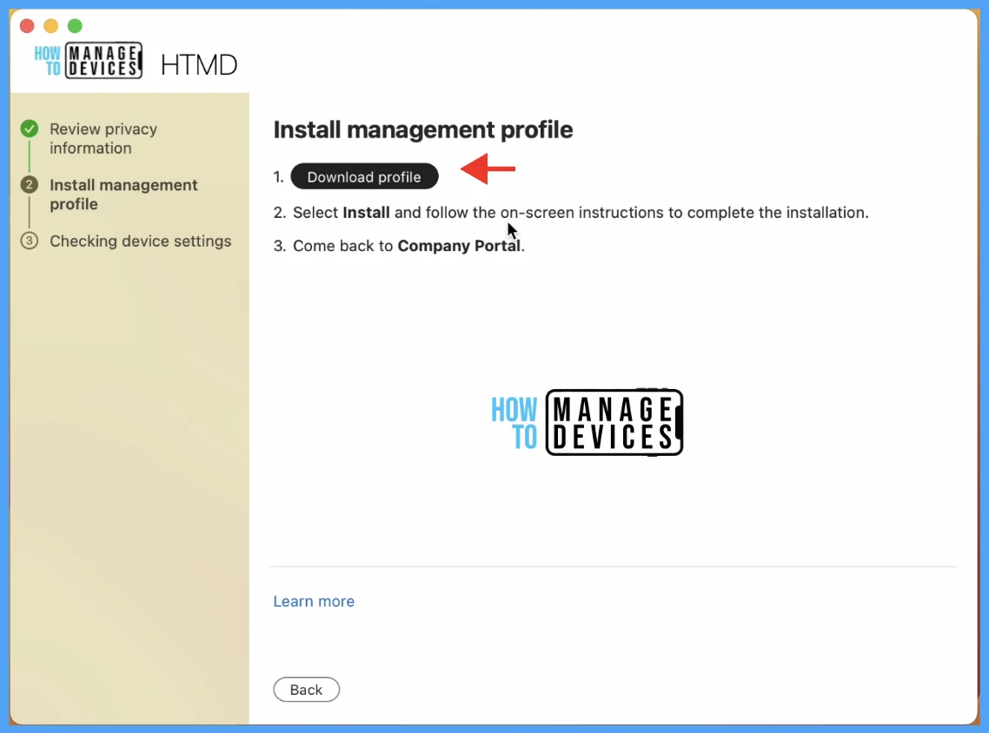
Task: Click the green checkmark step icon
Action: pos(29,129)
